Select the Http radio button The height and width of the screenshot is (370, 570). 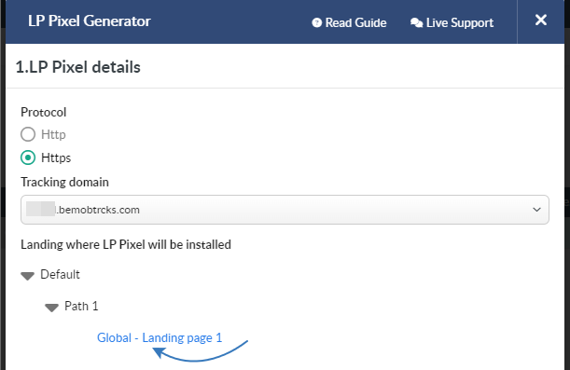(x=28, y=134)
